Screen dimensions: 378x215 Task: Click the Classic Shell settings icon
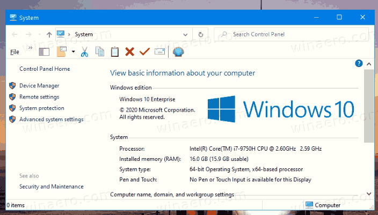(178, 52)
